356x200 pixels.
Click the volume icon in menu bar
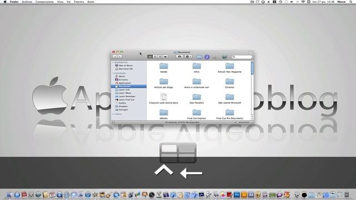click(291, 2)
